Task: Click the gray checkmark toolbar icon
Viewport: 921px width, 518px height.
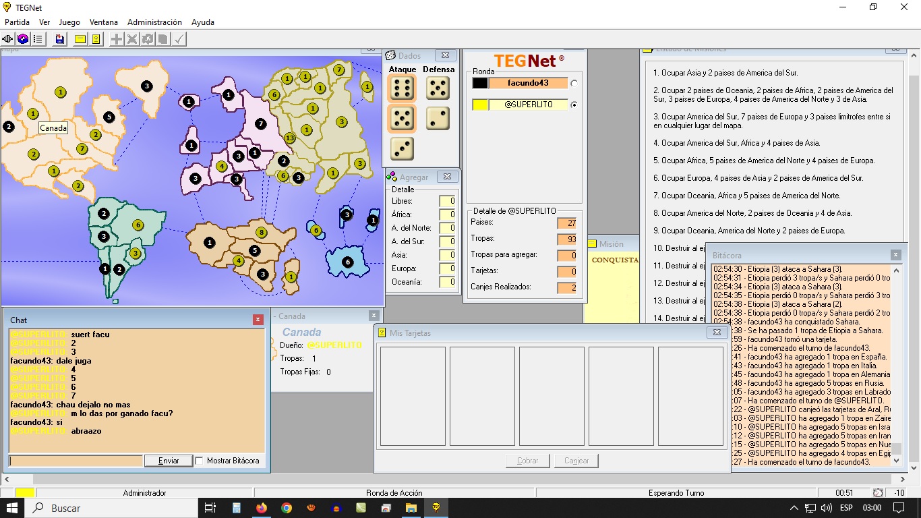Action: 179,39
